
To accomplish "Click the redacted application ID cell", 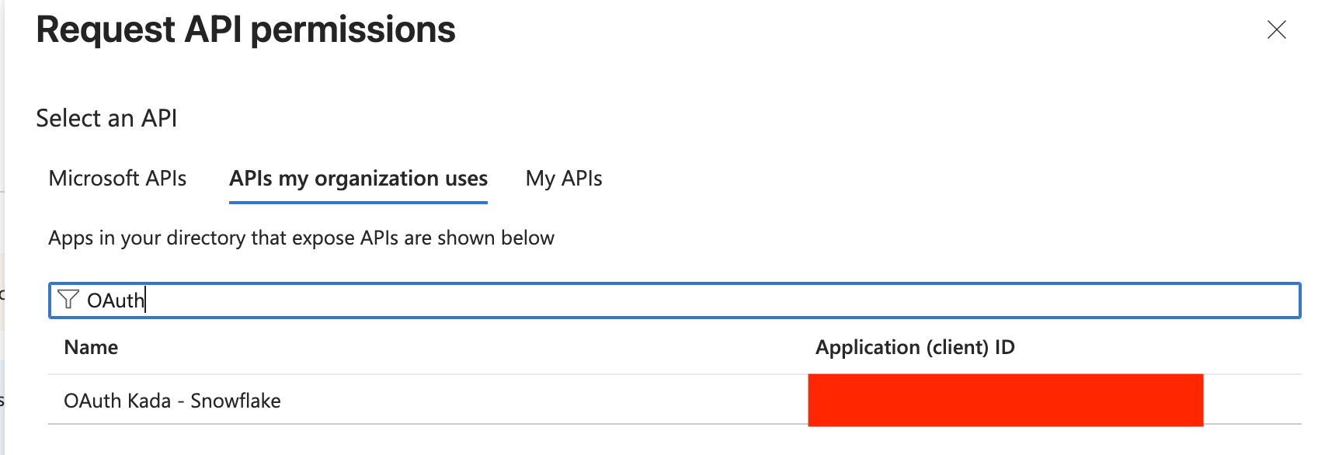I will [1005, 401].
